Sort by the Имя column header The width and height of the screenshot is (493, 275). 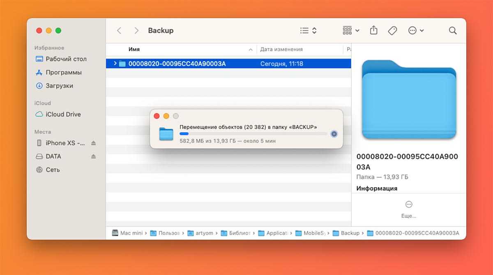click(181, 49)
